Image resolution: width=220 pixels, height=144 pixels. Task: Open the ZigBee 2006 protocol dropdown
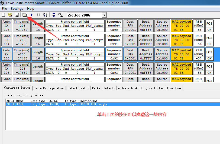coord(104,15)
